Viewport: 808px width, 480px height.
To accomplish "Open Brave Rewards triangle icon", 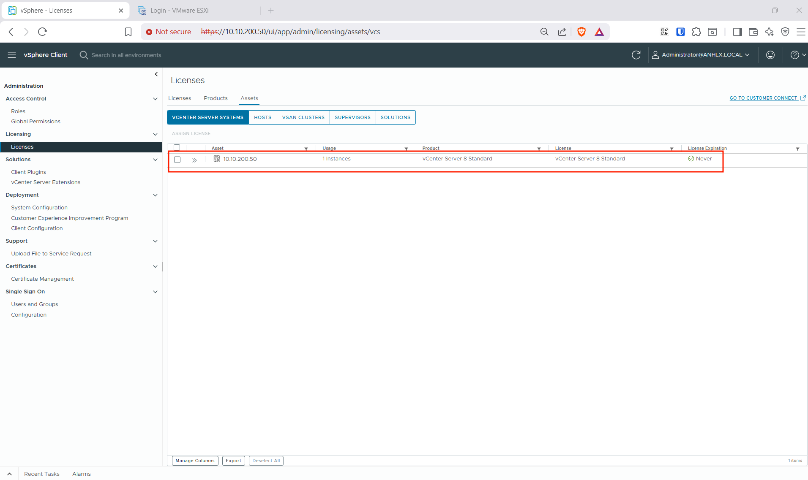I will [599, 32].
